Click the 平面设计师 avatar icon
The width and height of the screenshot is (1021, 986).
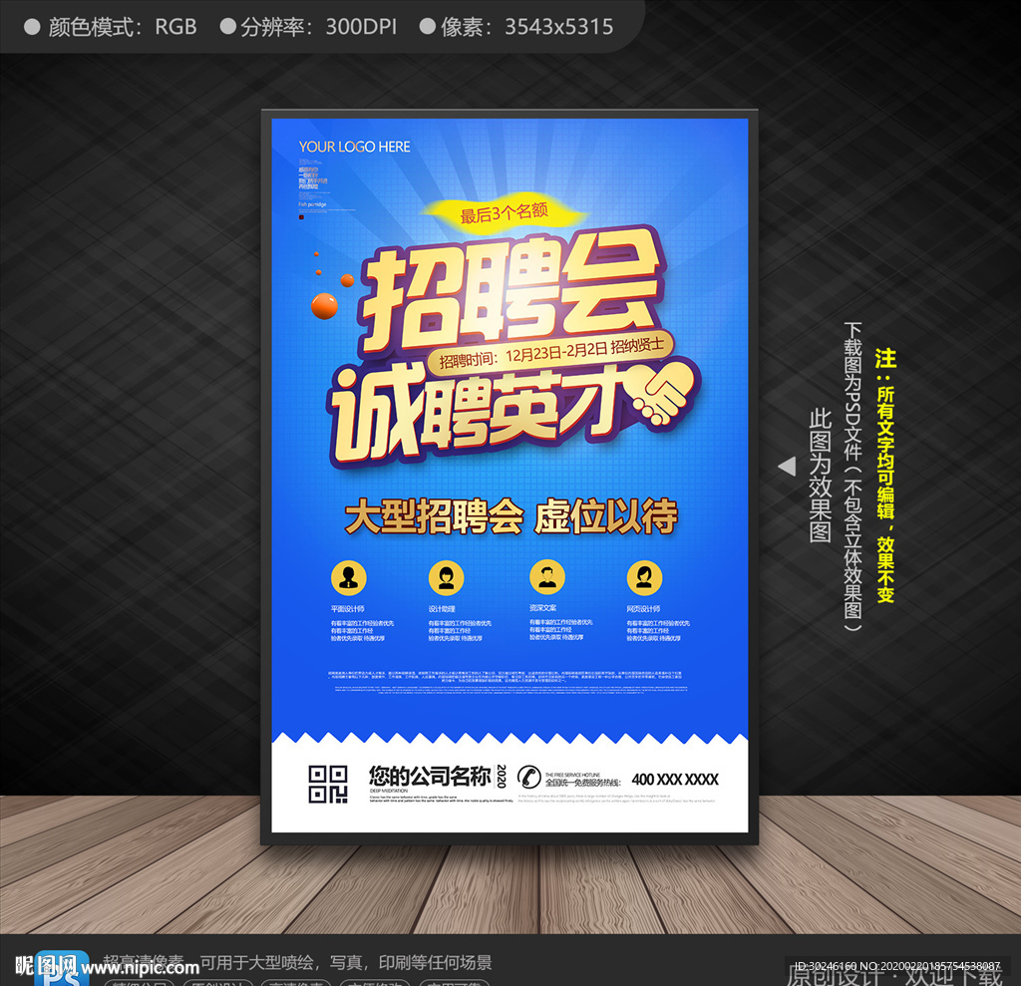tap(348, 577)
